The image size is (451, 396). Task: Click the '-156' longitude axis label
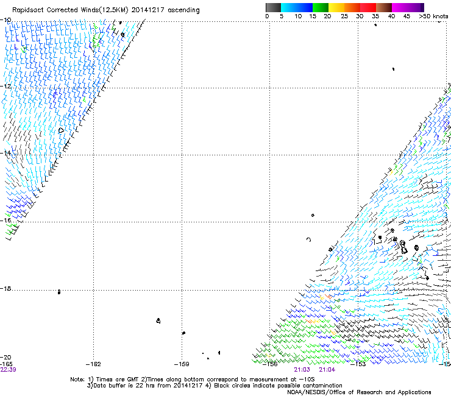tap(270, 364)
